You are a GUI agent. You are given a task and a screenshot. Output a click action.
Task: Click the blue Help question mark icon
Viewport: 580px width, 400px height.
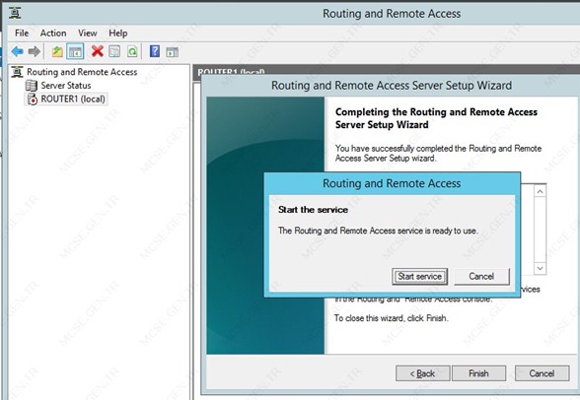(x=155, y=51)
